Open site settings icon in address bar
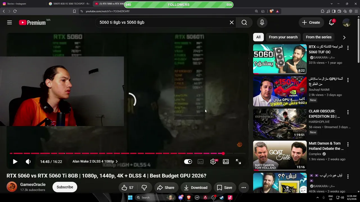 point(82,11)
